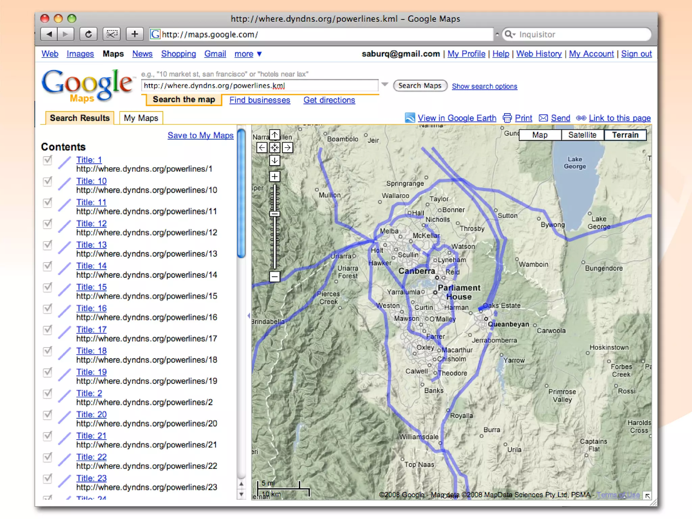Click the return-to-last-result center pan icon
The height and width of the screenshot is (519, 692).
tap(275, 148)
